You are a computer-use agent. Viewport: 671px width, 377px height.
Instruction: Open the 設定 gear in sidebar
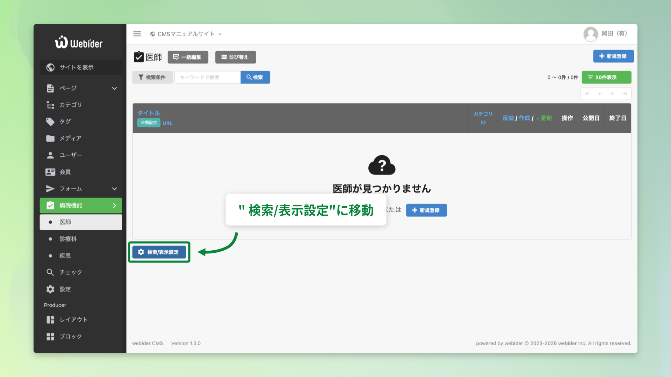point(65,289)
